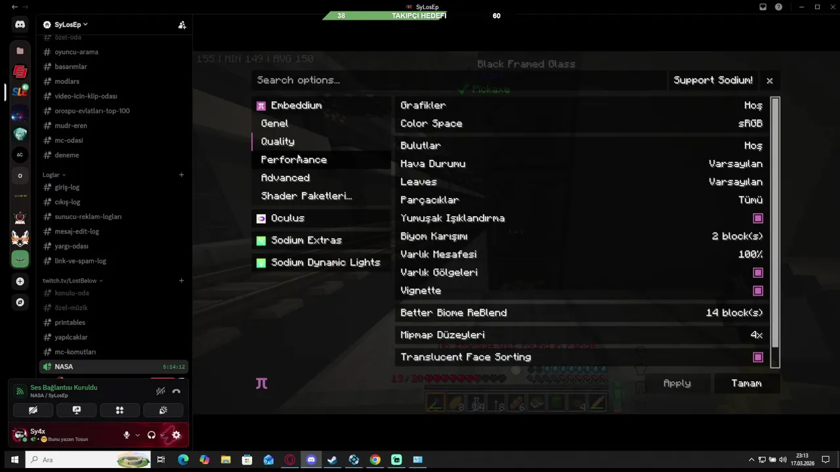The height and width of the screenshot is (472, 840).
Task: Open Steam from taskbar
Action: point(332,460)
